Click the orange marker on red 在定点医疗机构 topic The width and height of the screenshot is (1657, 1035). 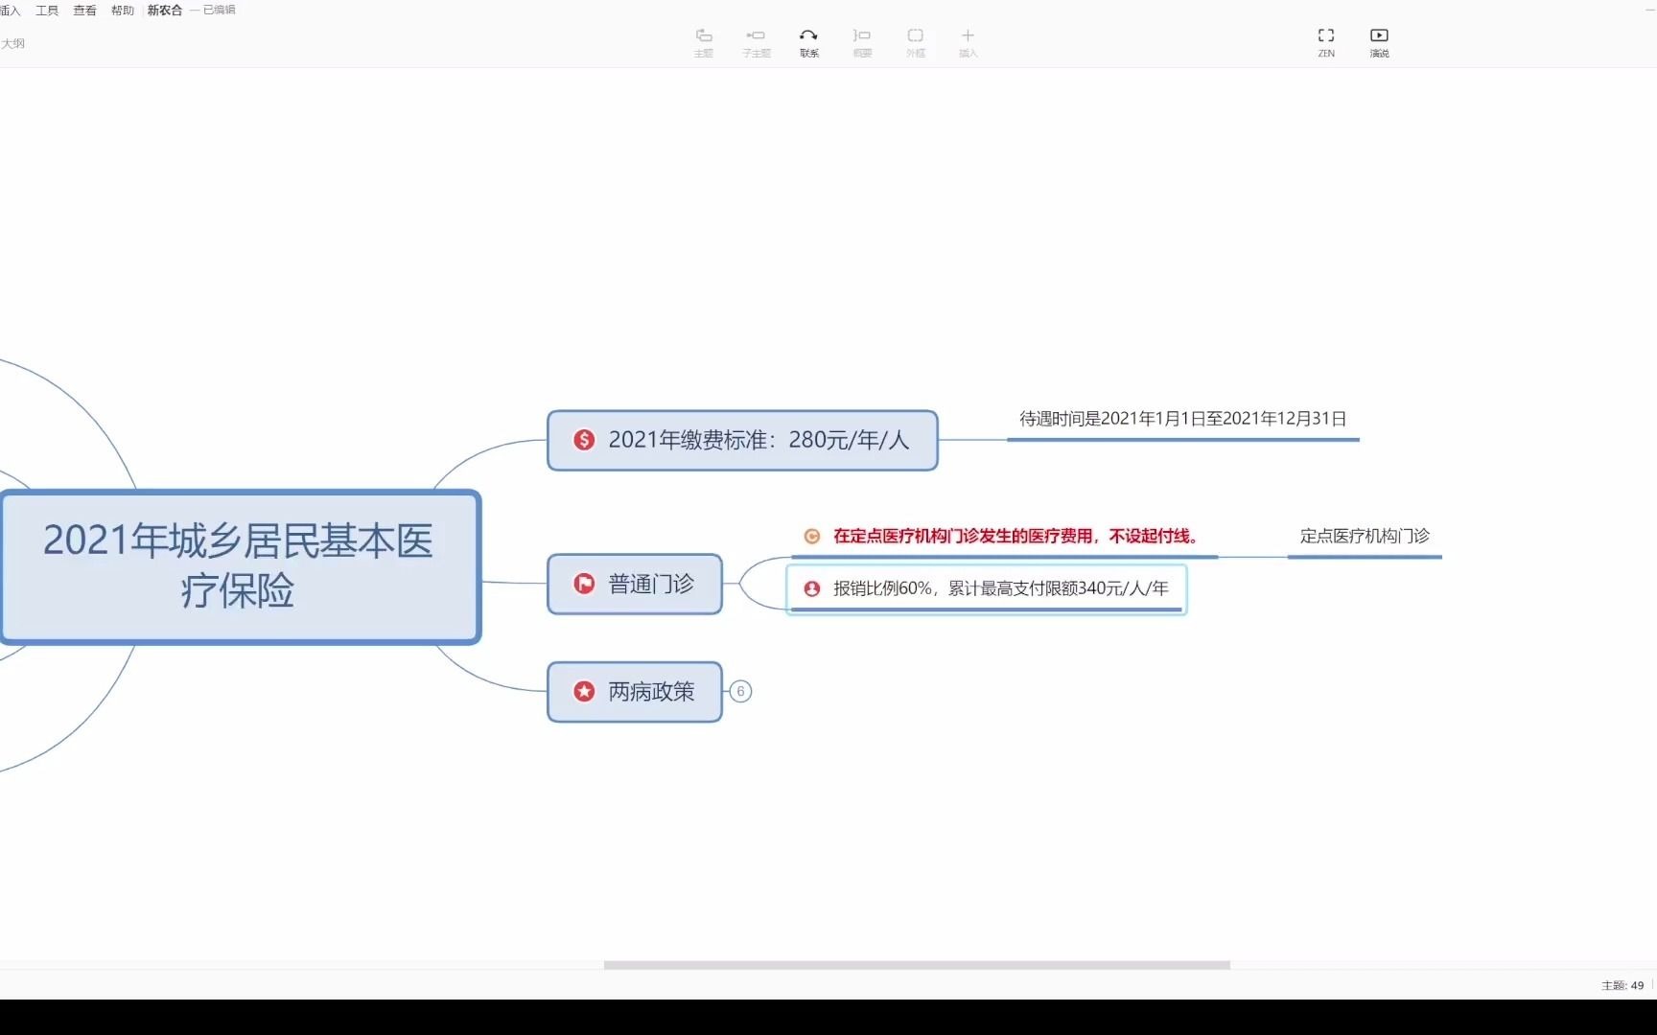point(812,537)
